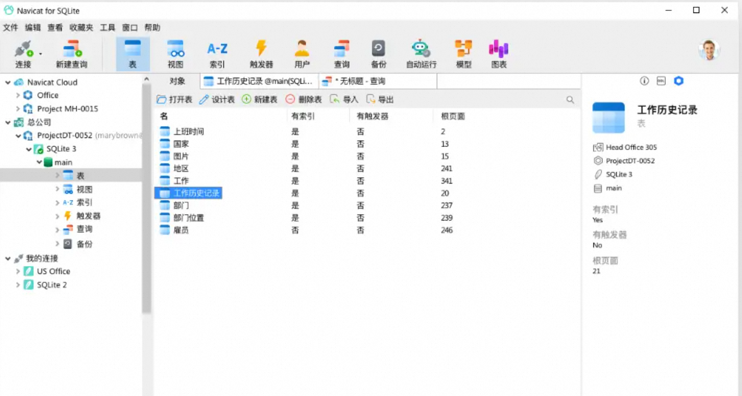Click the info icon in right panel

point(644,81)
